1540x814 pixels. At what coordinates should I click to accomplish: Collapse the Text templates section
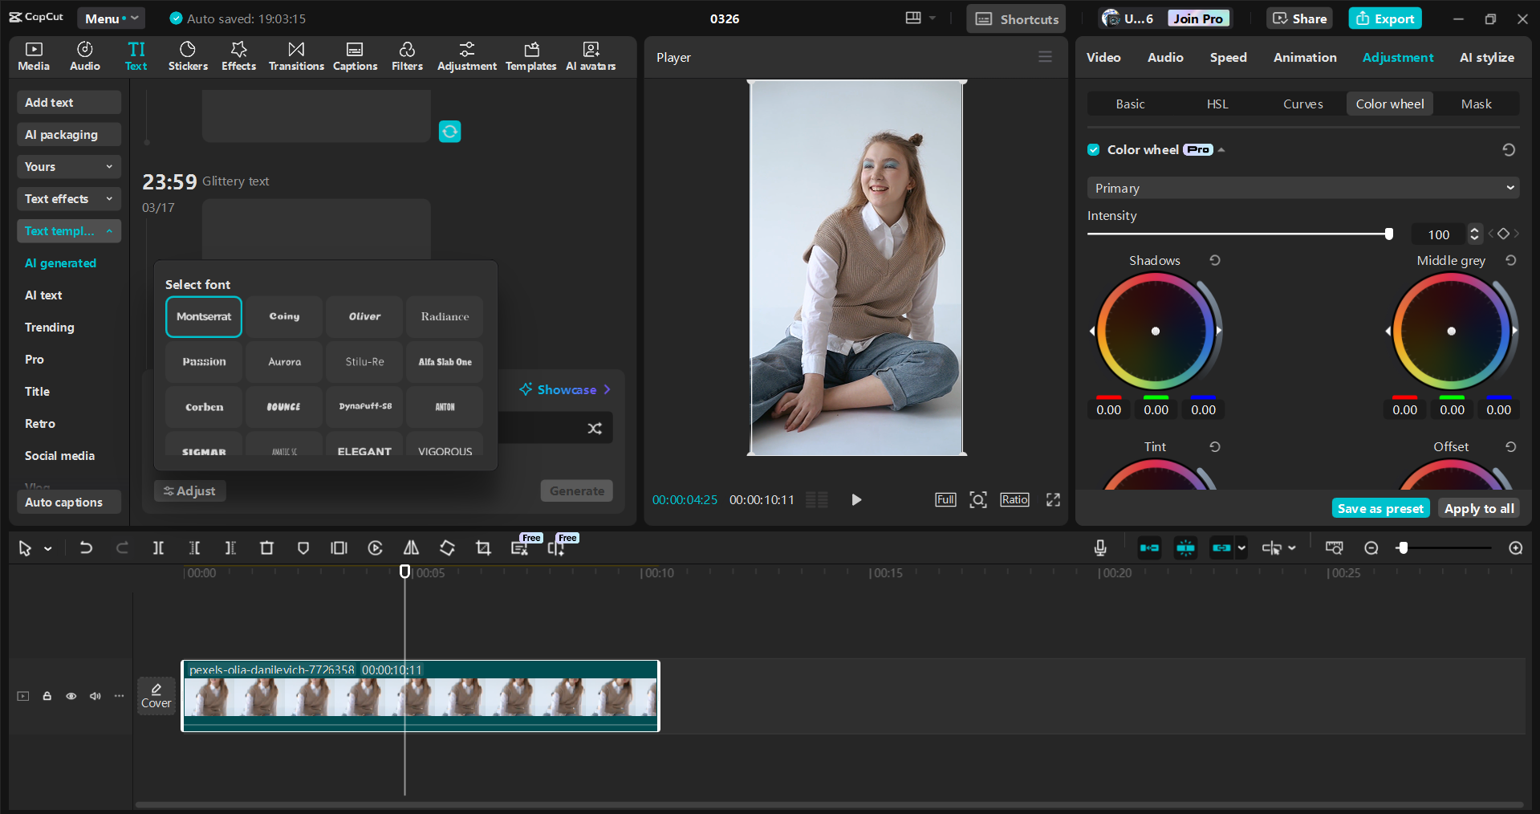point(110,231)
